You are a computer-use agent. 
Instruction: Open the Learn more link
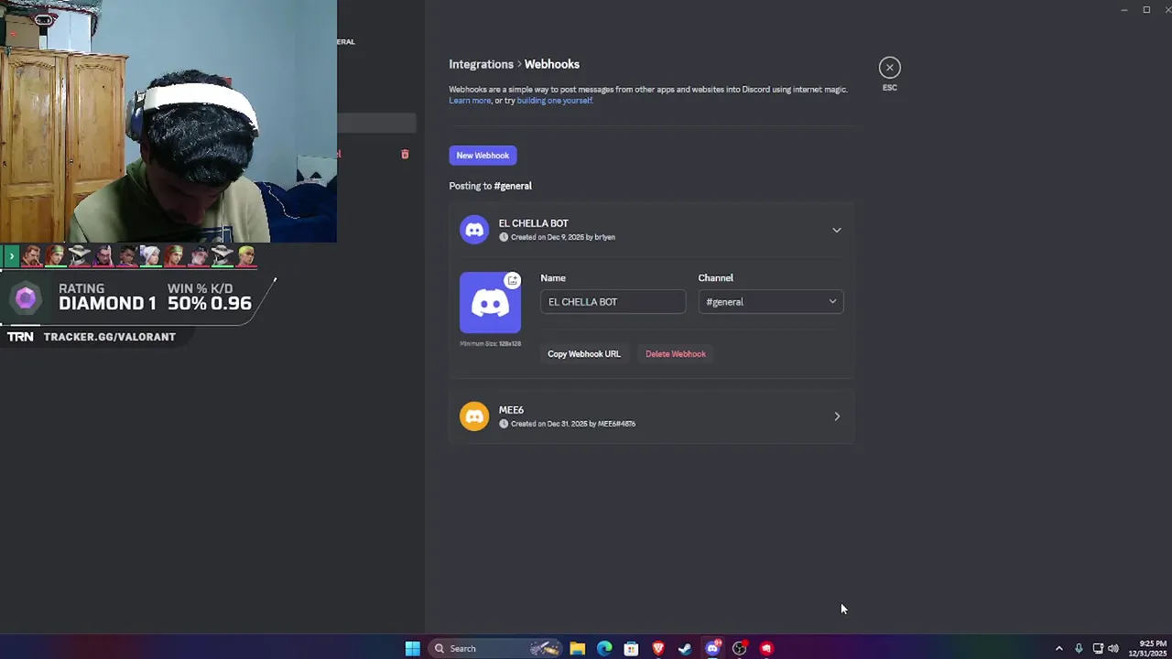pyautogui.click(x=470, y=101)
